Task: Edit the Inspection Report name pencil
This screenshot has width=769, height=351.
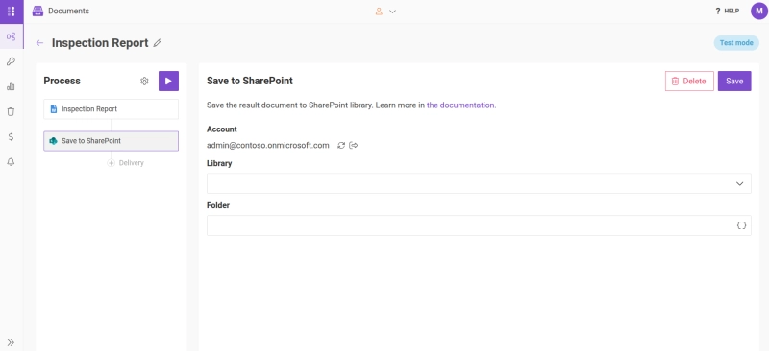Action: (158, 43)
